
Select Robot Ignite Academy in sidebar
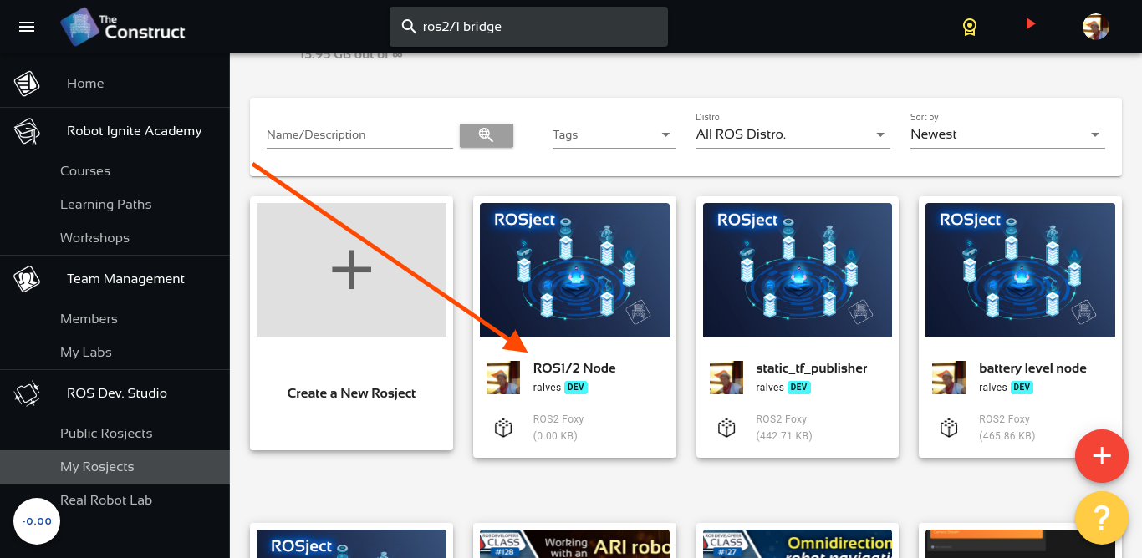click(135, 131)
